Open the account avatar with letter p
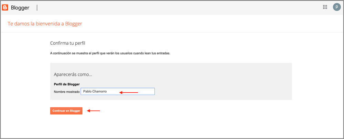344x139 pixels. (x=336, y=7)
